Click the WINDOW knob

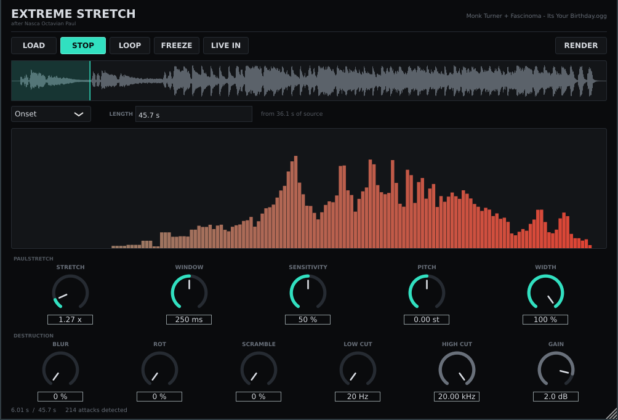[189, 293]
